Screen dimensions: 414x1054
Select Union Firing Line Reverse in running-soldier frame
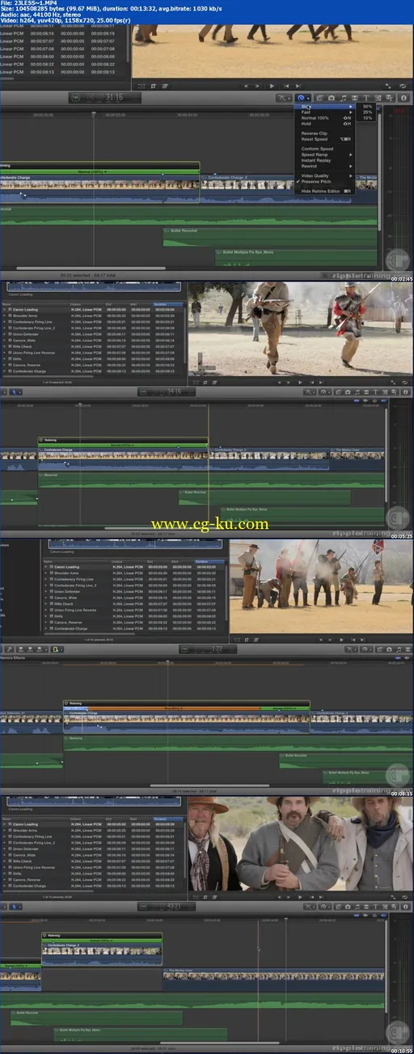[94, 352]
